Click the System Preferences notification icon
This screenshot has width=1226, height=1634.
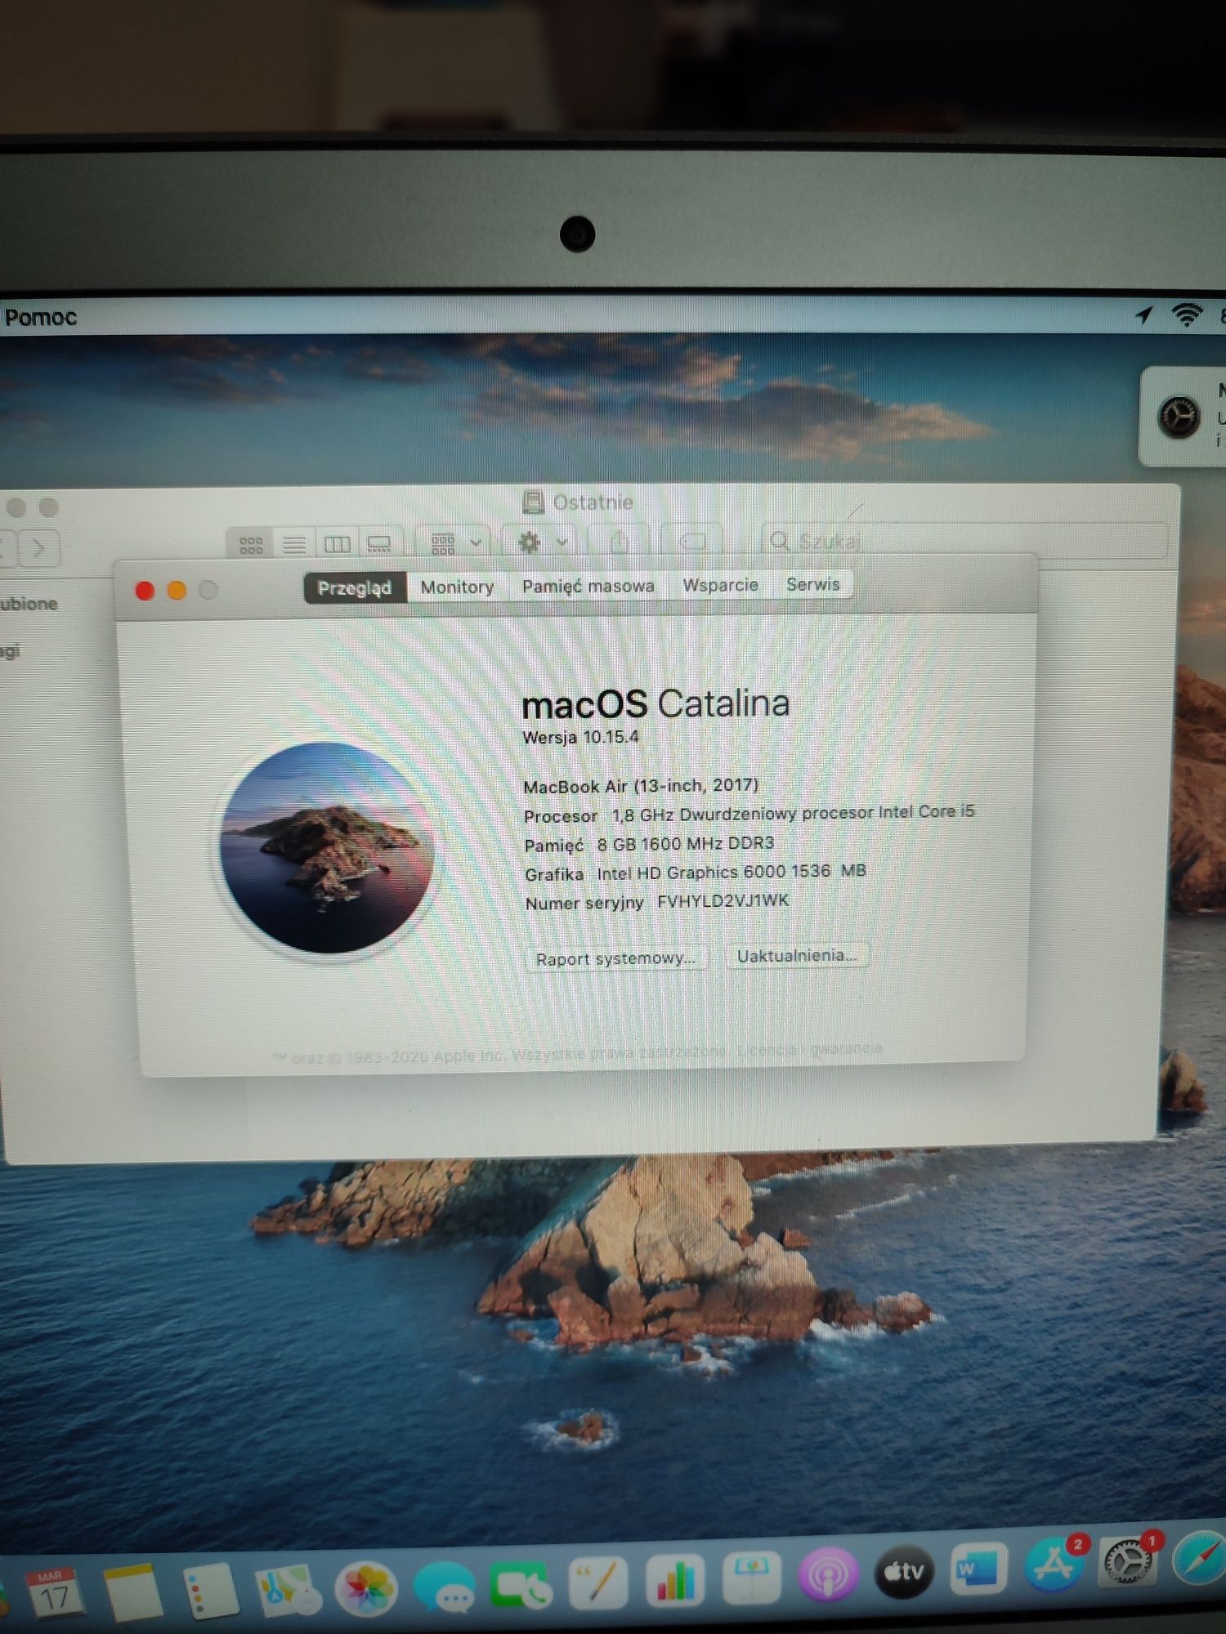(1179, 417)
